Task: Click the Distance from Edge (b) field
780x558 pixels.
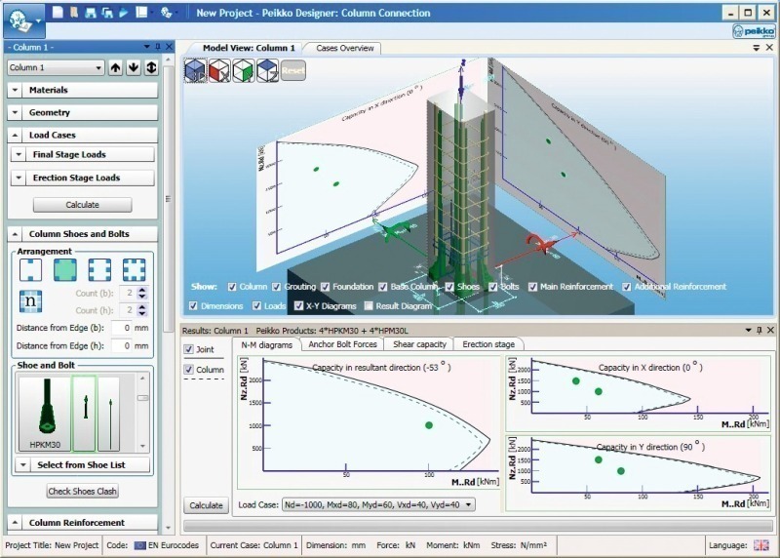Action: click(x=122, y=328)
